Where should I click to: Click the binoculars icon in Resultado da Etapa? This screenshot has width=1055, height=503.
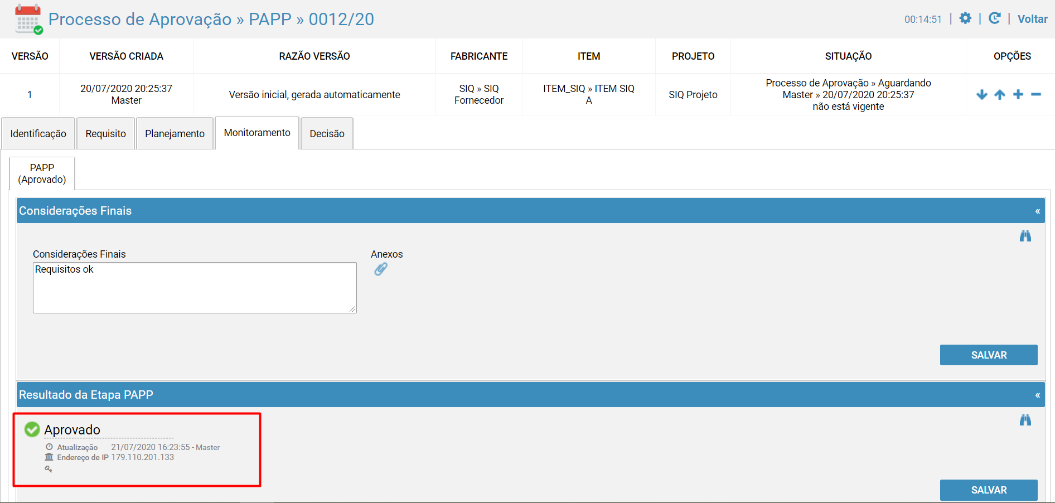(x=1025, y=420)
